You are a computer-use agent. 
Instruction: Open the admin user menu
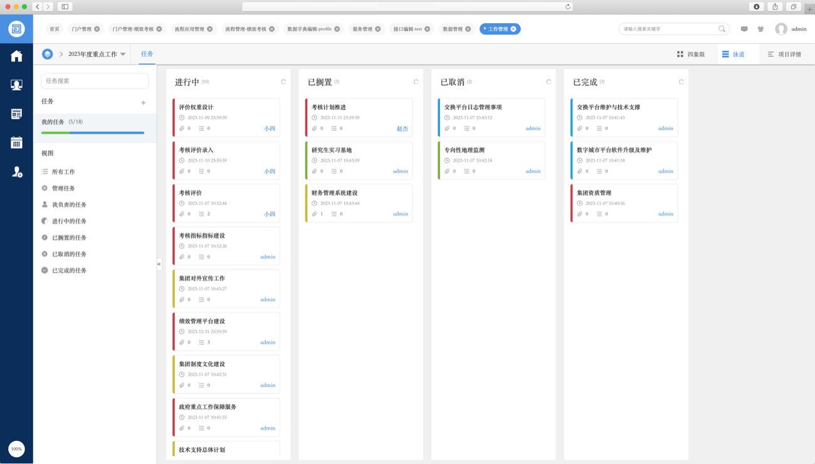[791, 29]
